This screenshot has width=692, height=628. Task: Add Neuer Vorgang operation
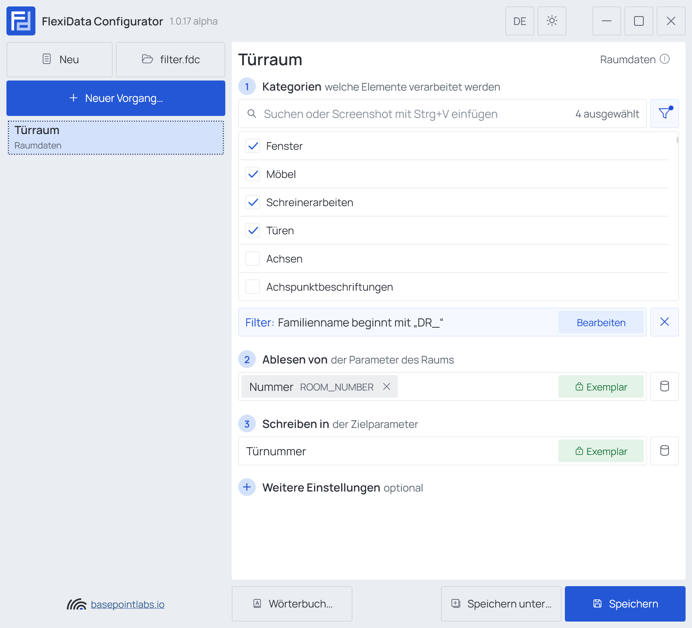(x=116, y=98)
